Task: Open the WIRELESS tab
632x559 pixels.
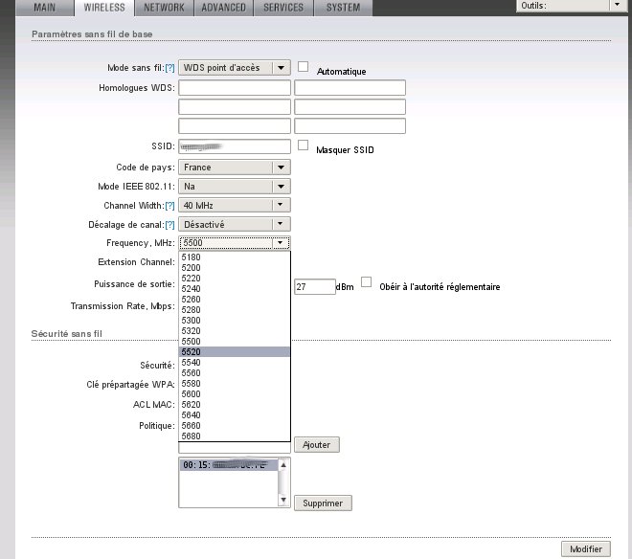Action: click(x=104, y=8)
